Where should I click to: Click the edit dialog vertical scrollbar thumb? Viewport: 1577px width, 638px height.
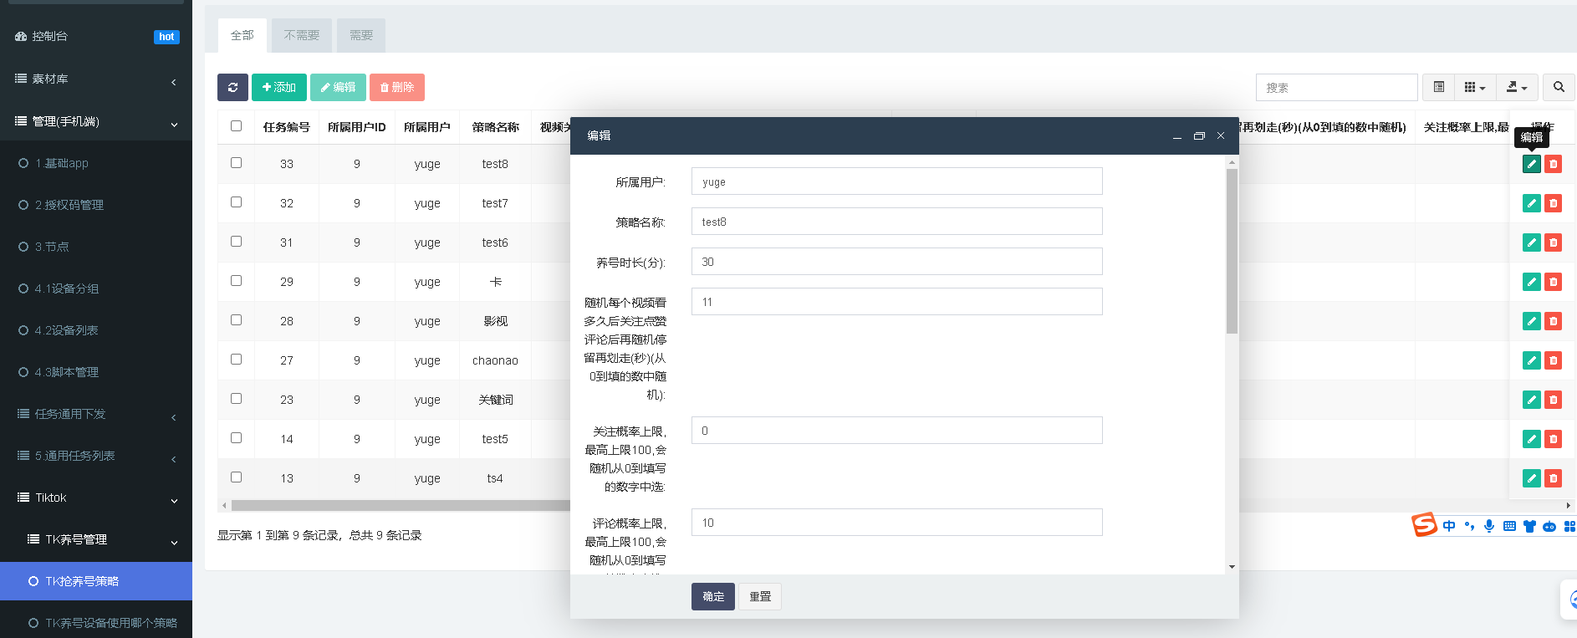[x=1232, y=251]
